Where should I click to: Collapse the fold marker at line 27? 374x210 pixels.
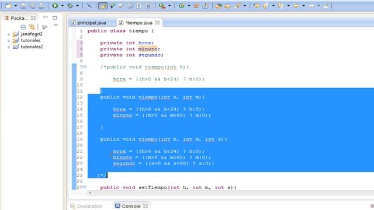(85, 187)
